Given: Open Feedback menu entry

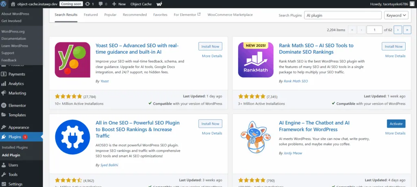Looking at the screenshot, I should pyautogui.click(x=9, y=60).
